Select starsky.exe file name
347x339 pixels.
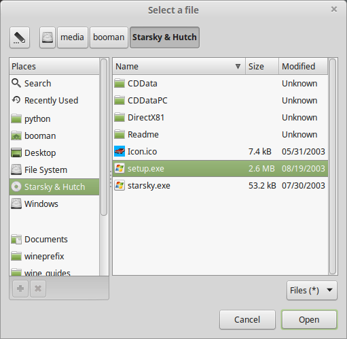(x=149, y=186)
